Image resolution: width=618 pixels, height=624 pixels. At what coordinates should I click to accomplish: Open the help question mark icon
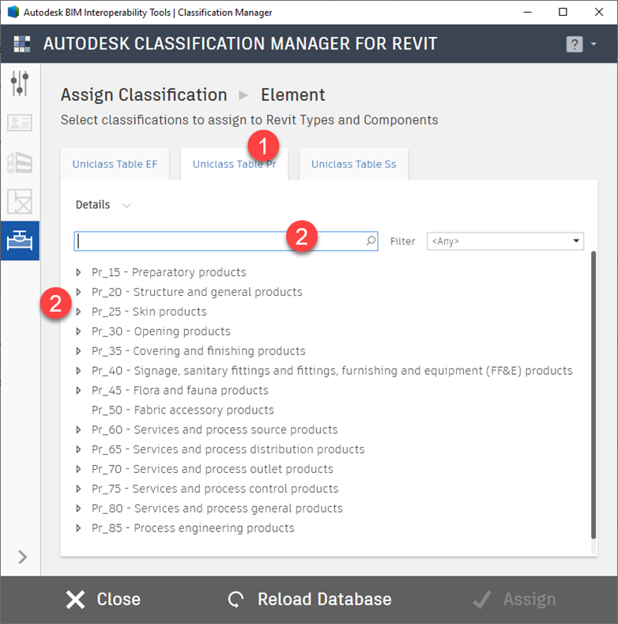(575, 44)
